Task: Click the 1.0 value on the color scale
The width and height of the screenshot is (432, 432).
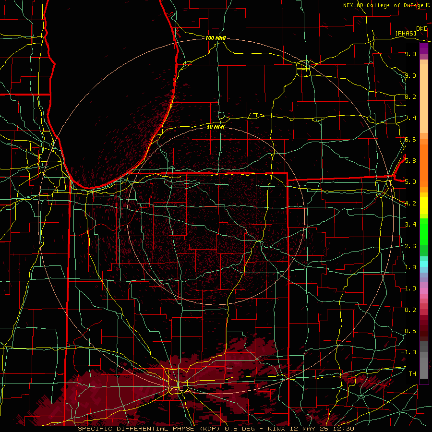Action: tap(410, 288)
